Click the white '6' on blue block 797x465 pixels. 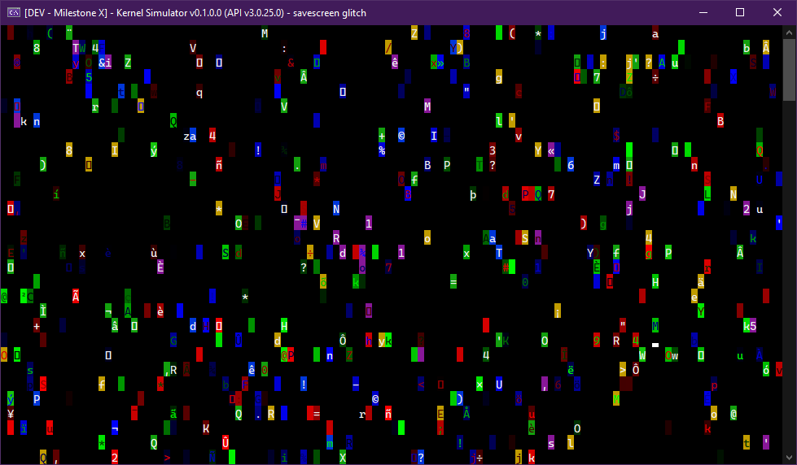pos(571,165)
